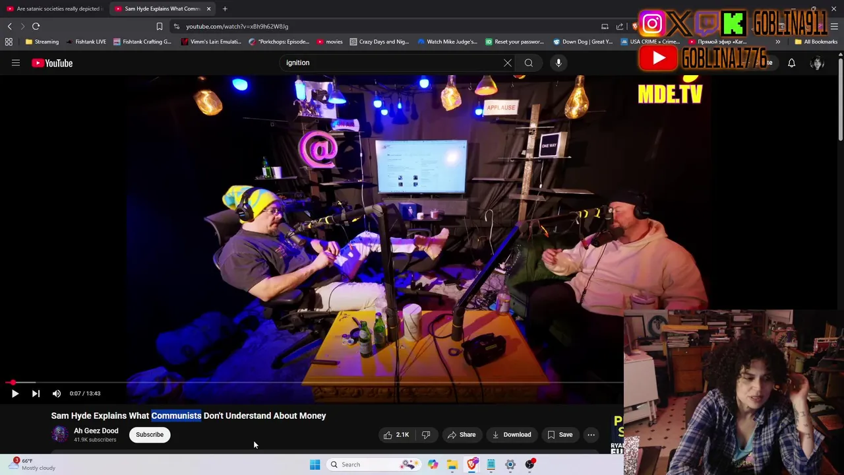Open a new browser tab
The width and height of the screenshot is (844, 475).
(x=225, y=9)
